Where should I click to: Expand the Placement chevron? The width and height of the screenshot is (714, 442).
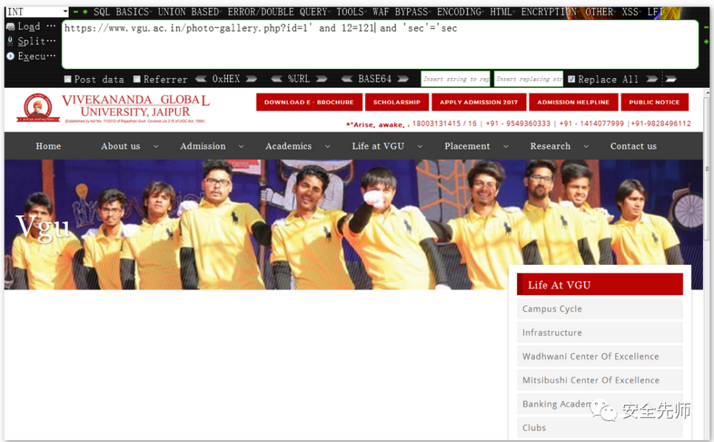(506, 147)
